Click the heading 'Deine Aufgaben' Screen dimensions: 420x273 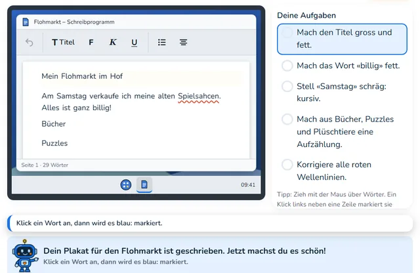coord(306,16)
